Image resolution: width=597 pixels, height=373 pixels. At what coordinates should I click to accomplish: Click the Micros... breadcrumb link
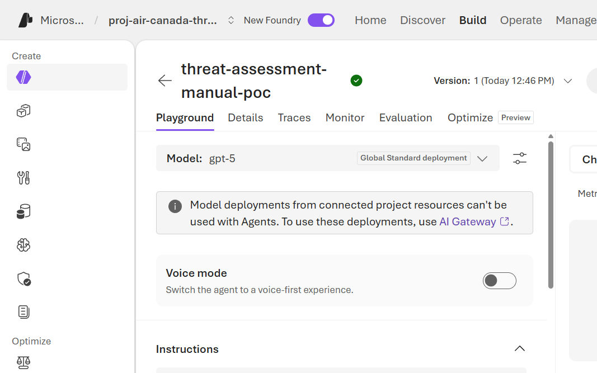pyautogui.click(x=62, y=20)
